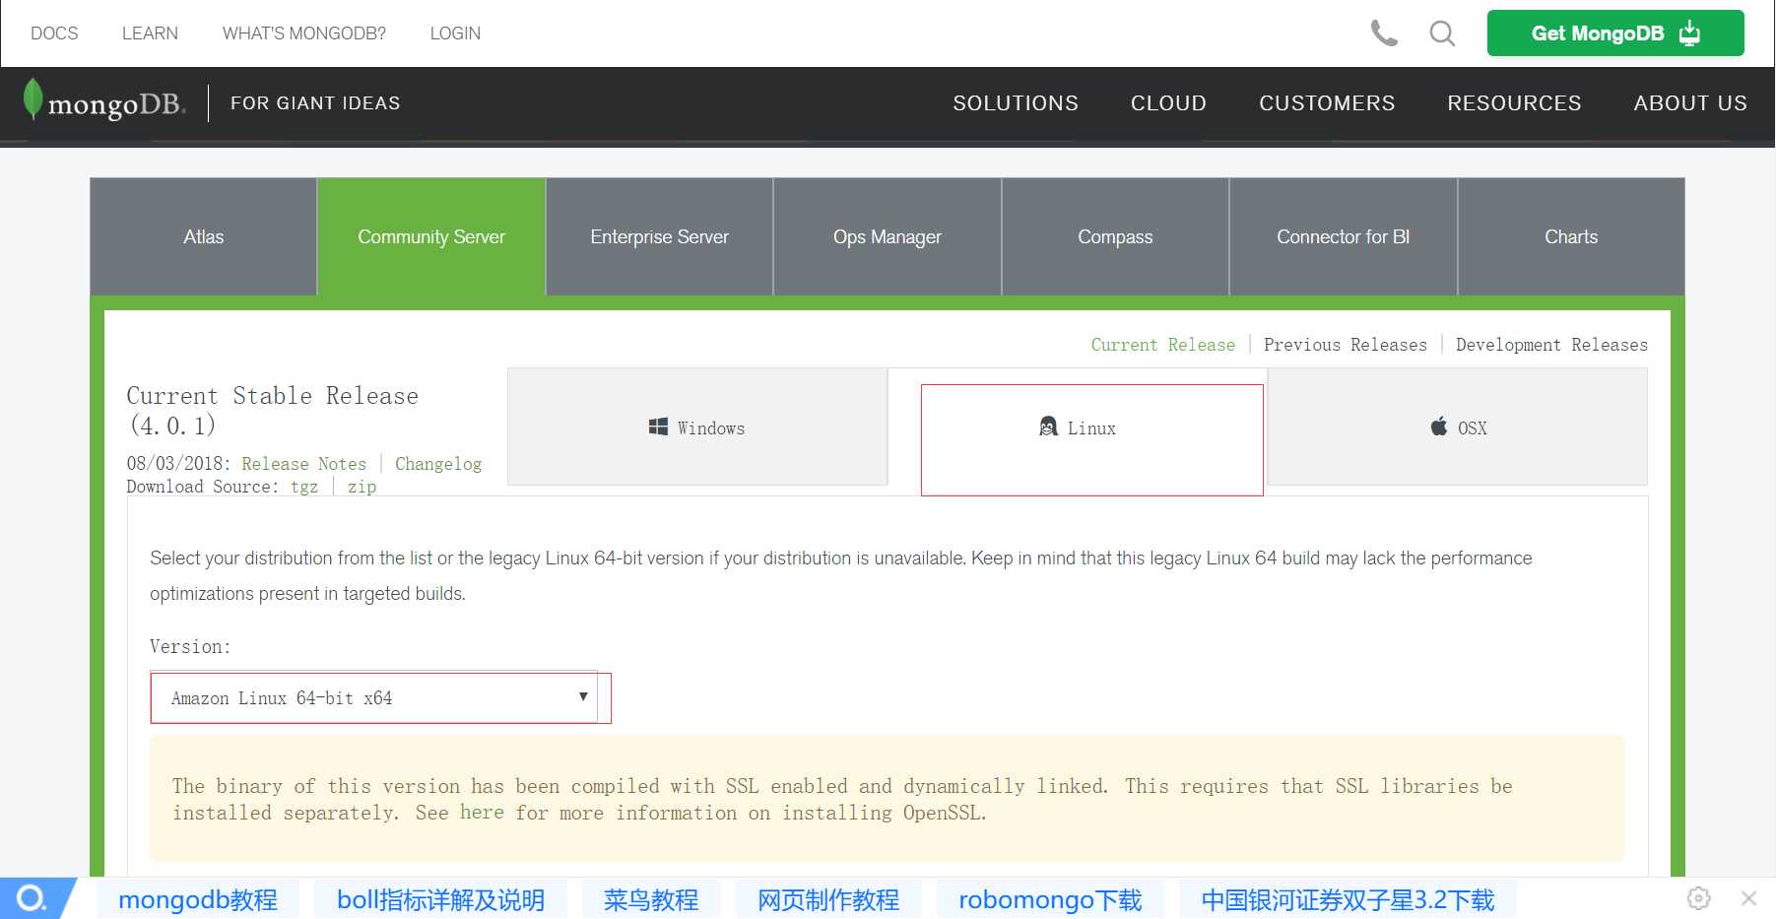The image size is (1776, 919).
Task: Open the SOLUTIONS navigation menu
Action: pyautogui.click(x=1016, y=103)
